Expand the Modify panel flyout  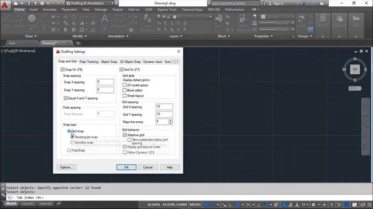[x=80, y=36]
